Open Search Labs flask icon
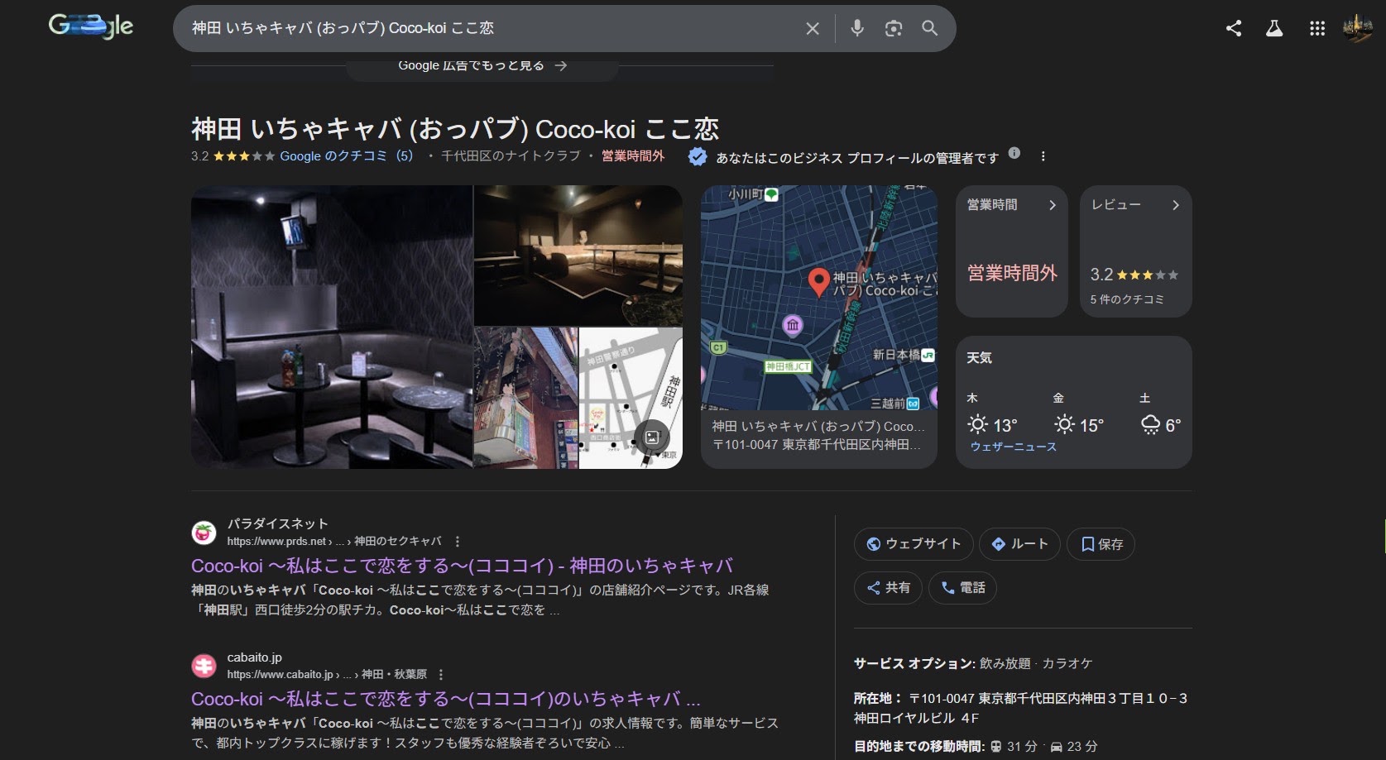The width and height of the screenshot is (1386, 760). pos(1274,28)
